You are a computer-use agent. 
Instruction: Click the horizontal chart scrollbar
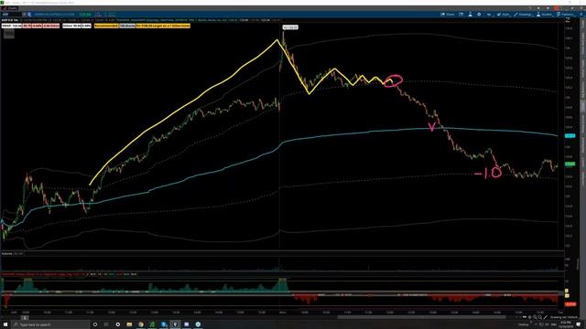(420, 317)
